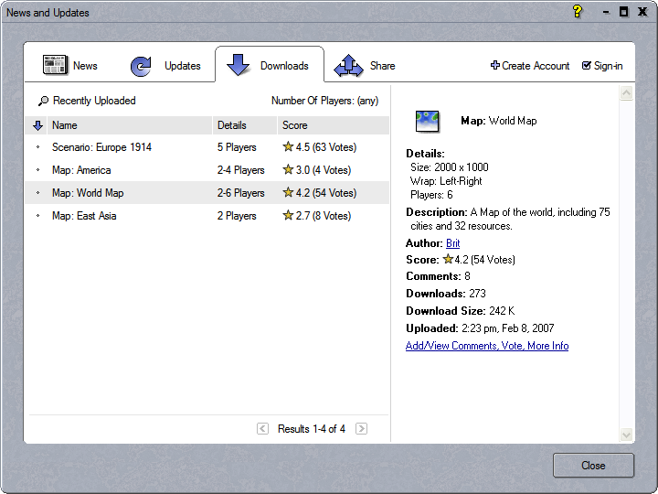Toggle the Sign-in checkbox
Viewport: 658px width, 494px height.
pos(587,66)
